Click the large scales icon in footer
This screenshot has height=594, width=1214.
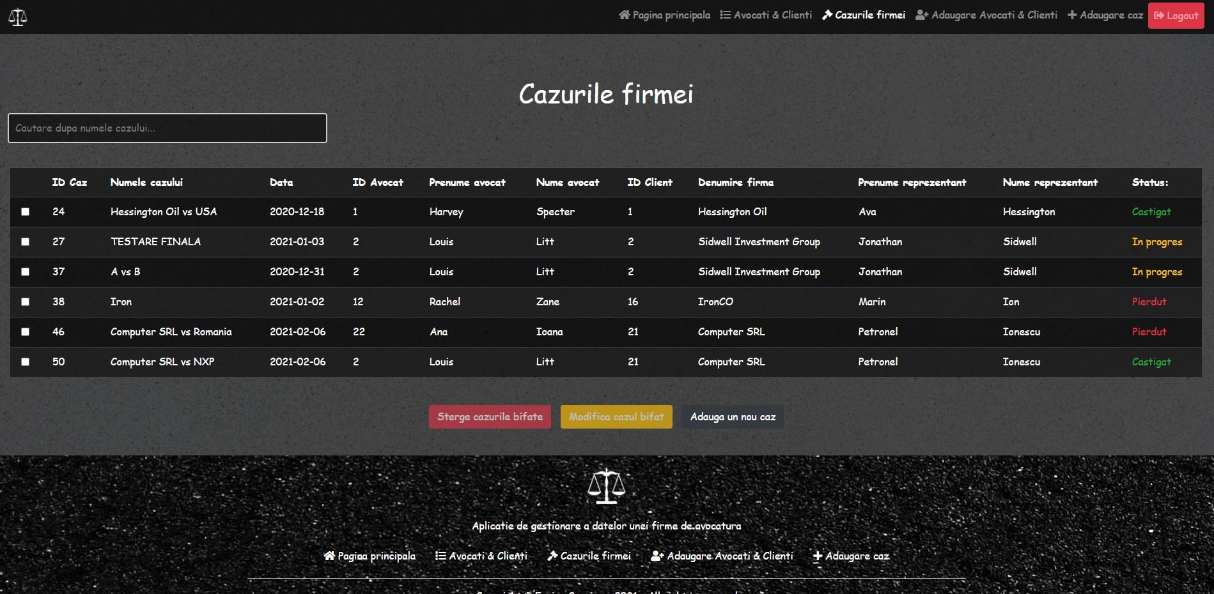coord(606,487)
